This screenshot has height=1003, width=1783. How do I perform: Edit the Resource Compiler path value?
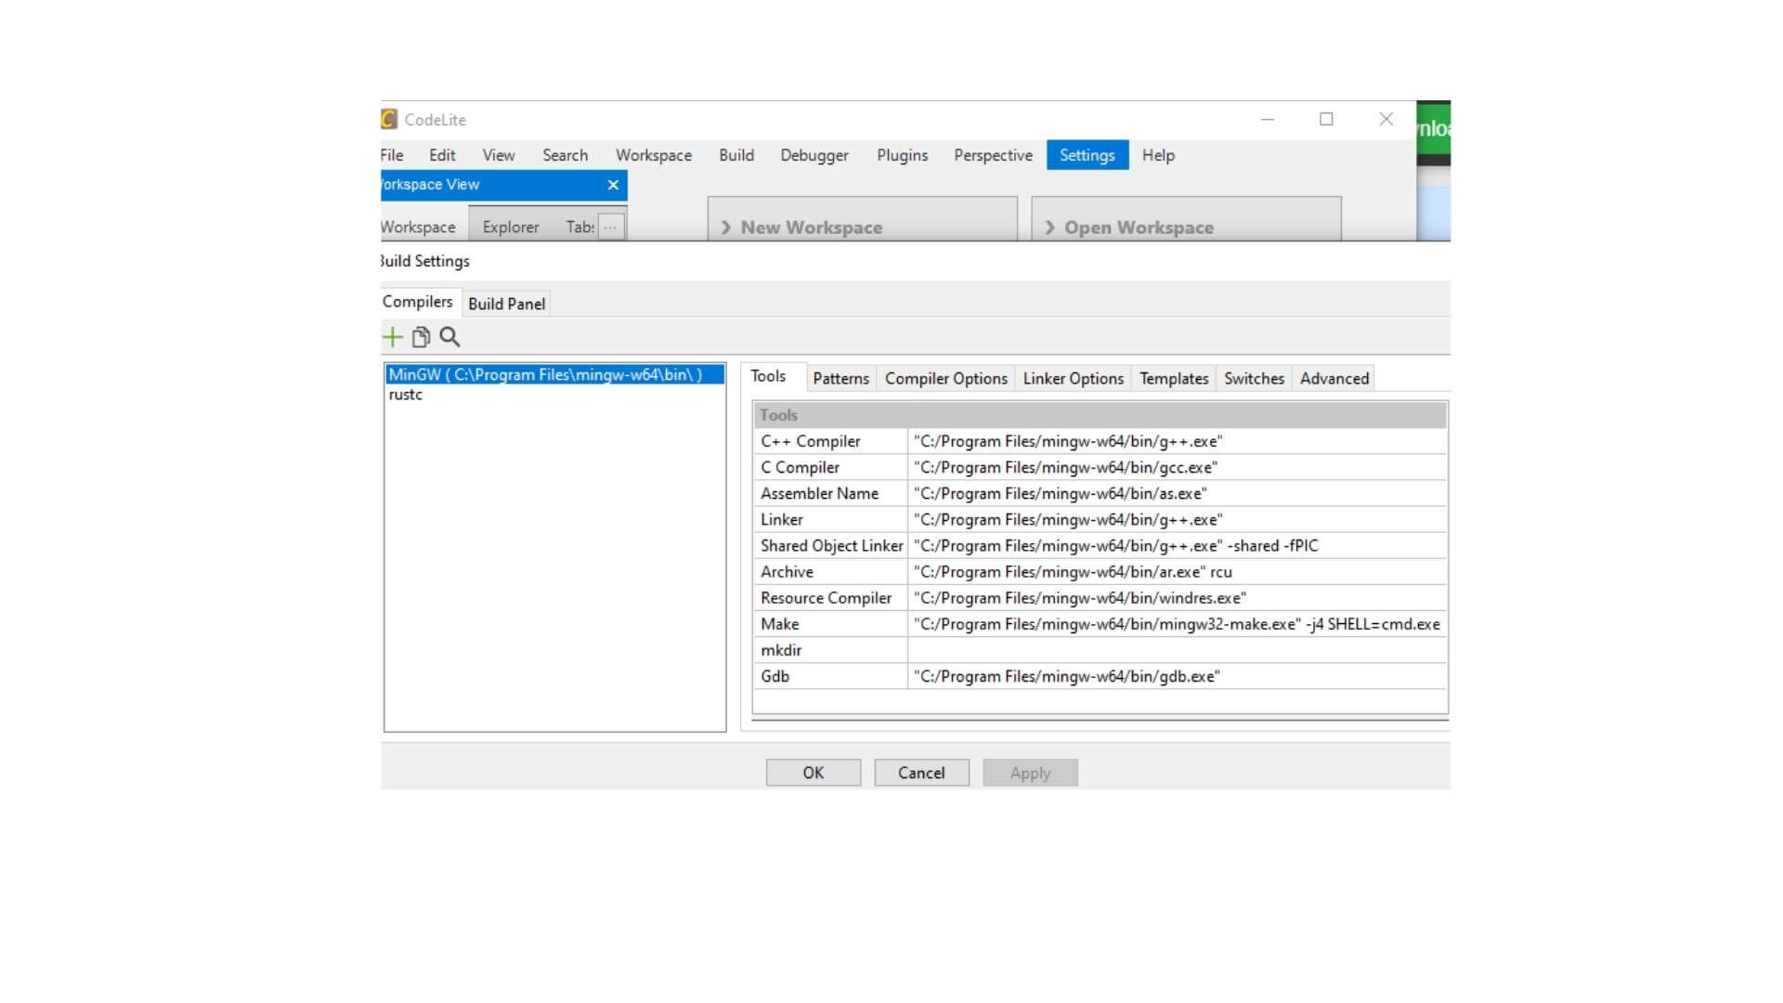coord(1177,598)
